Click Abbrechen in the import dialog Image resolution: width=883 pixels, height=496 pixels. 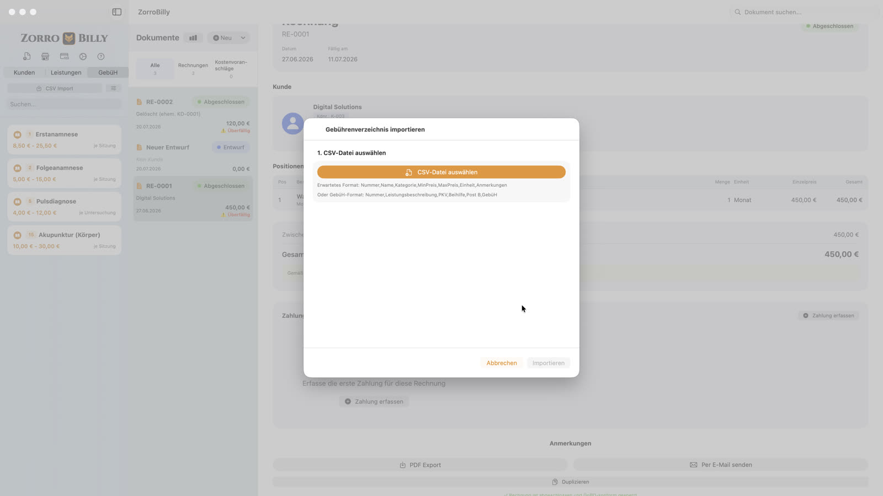pyautogui.click(x=502, y=363)
